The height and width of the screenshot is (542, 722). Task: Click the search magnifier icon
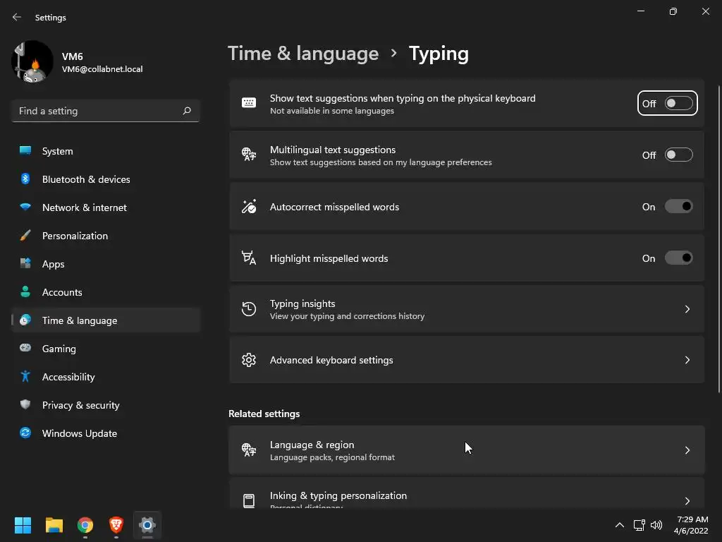tap(187, 111)
